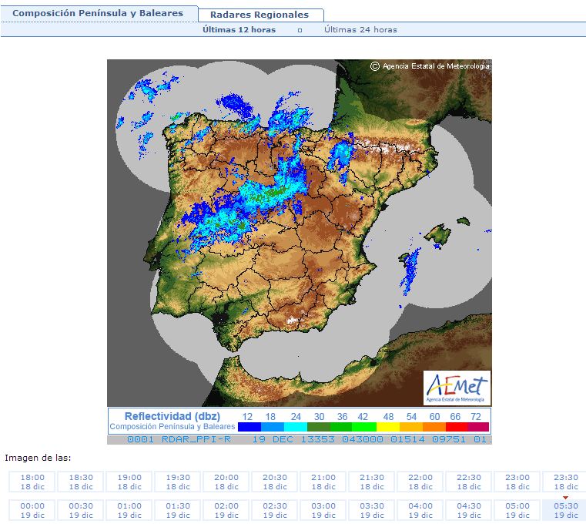Show radar image for 18:00 18 dic
Screen dimensions: 586x524
[x=32, y=482]
